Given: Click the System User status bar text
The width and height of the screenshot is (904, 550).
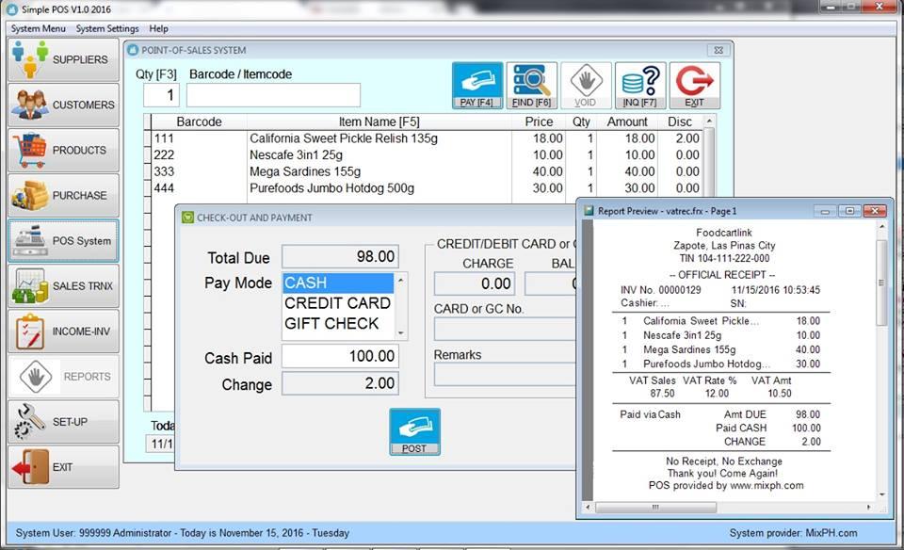Looking at the screenshot, I should pyautogui.click(x=182, y=533).
